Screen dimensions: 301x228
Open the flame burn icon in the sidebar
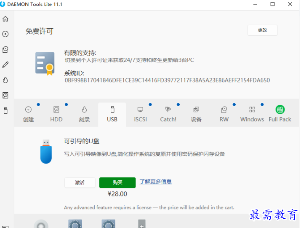[5, 80]
